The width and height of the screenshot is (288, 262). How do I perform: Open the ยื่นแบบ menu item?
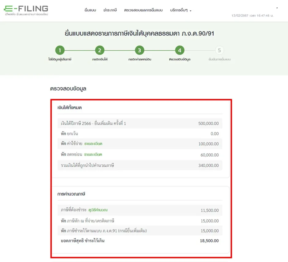pos(90,10)
